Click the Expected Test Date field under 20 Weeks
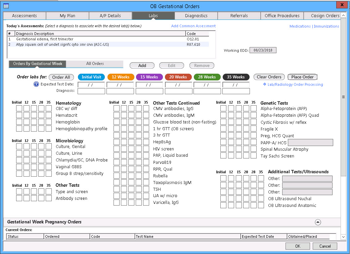Viewport: 350px width, 254px height. (179, 85)
